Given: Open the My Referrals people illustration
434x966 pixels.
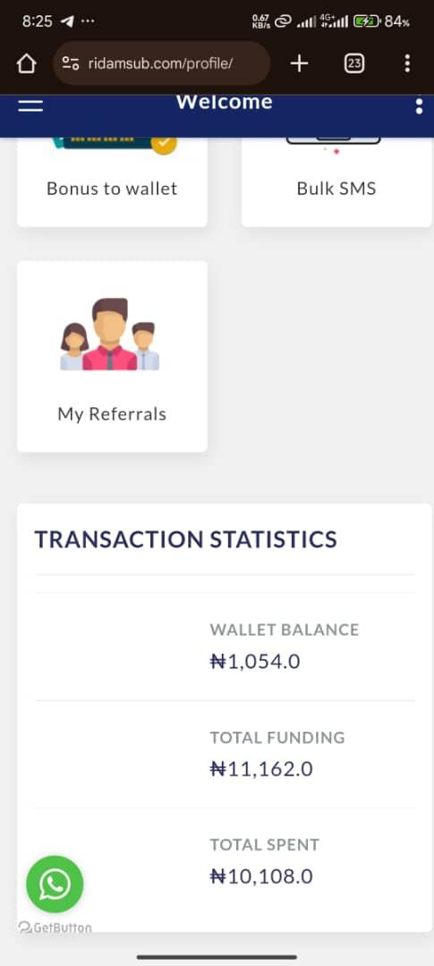Looking at the screenshot, I should point(110,335).
